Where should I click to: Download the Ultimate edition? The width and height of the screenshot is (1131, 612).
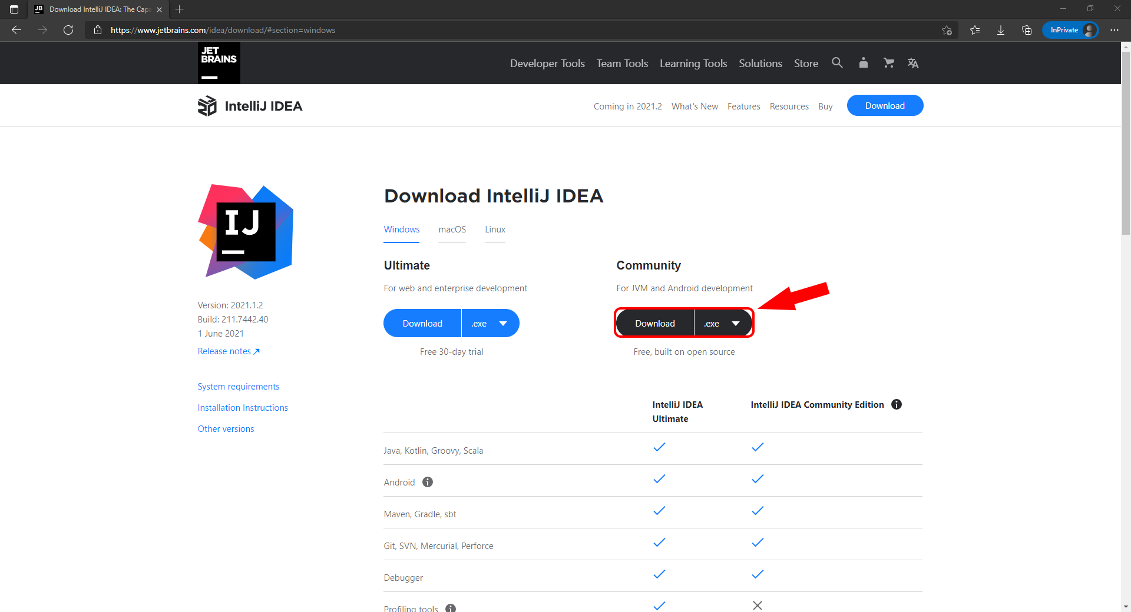point(422,323)
